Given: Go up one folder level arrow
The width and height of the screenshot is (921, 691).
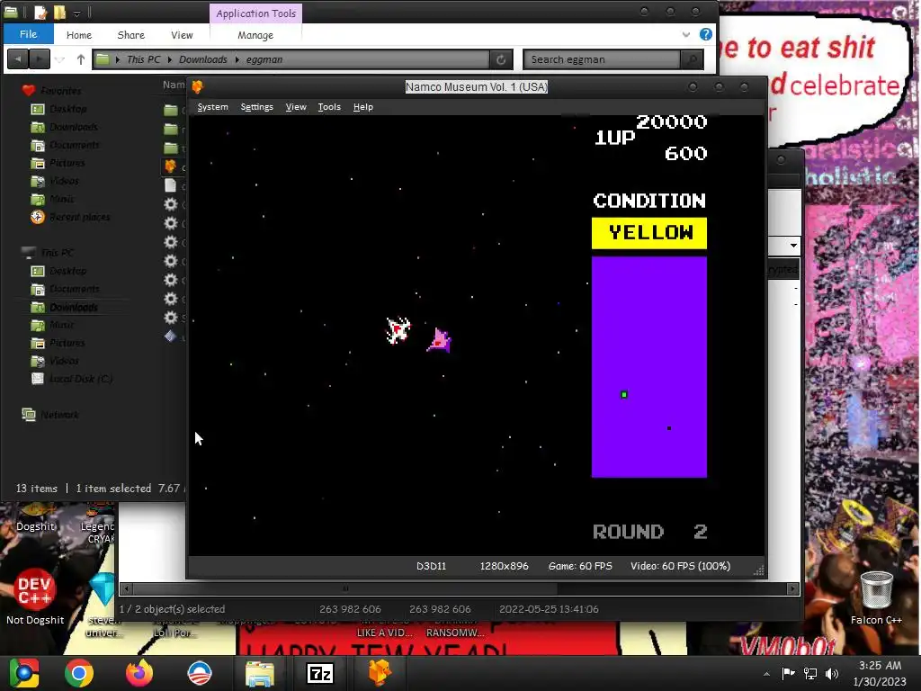Looking at the screenshot, I should pos(81,59).
